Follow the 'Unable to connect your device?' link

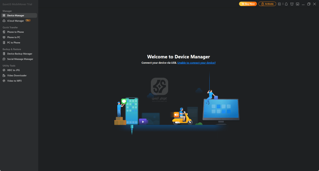point(196,63)
